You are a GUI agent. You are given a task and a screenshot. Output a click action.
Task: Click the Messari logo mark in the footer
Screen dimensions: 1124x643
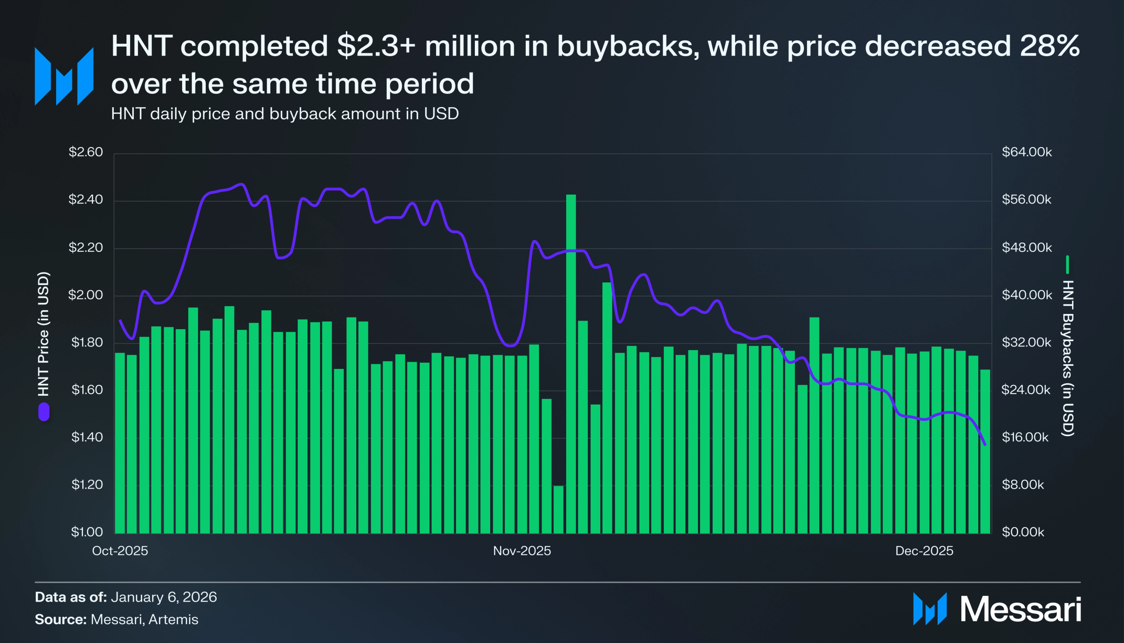pyautogui.click(x=930, y=609)
